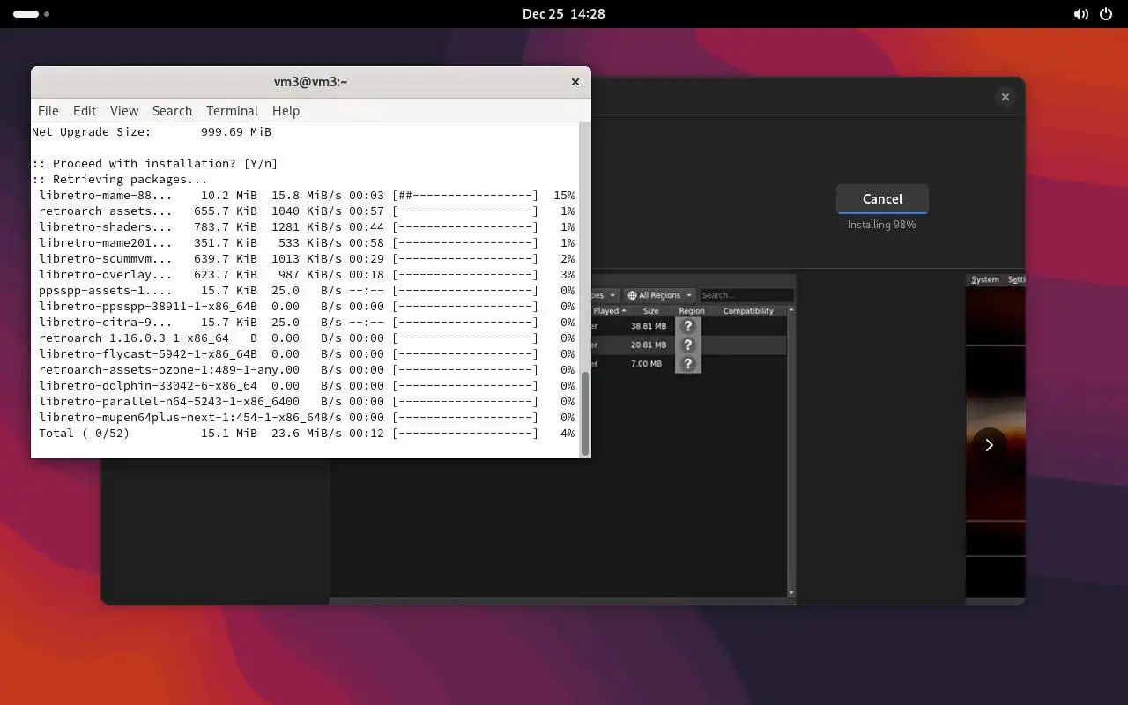Click the retroarch-assets-ozone package line
The width and height of the screenshot is (1128, 705).
pos(307,369)
